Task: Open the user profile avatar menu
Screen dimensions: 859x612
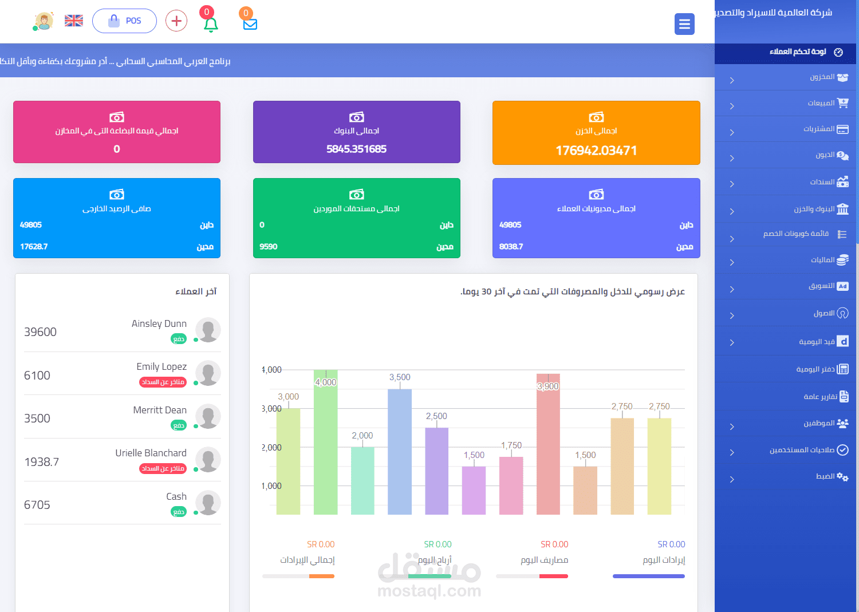Action: pos(43,20)
